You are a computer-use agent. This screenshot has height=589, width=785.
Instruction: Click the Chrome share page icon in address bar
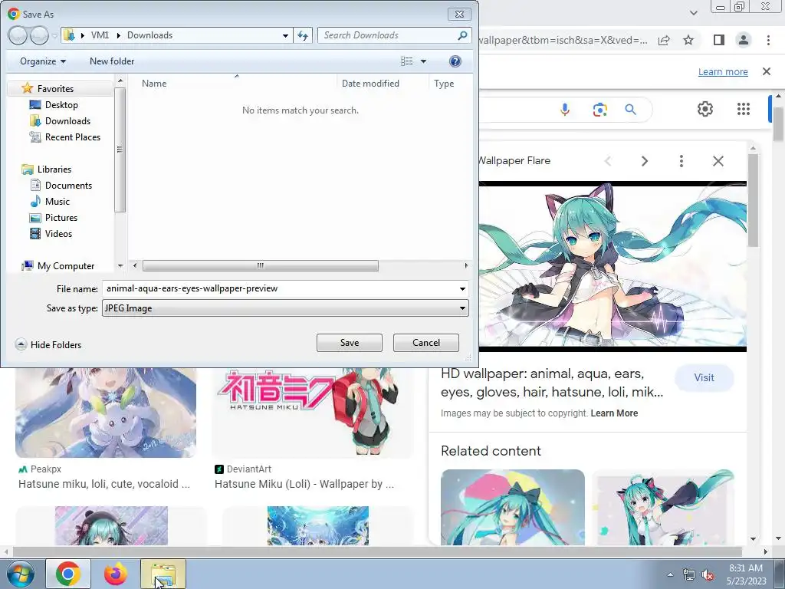coord(664,40)
